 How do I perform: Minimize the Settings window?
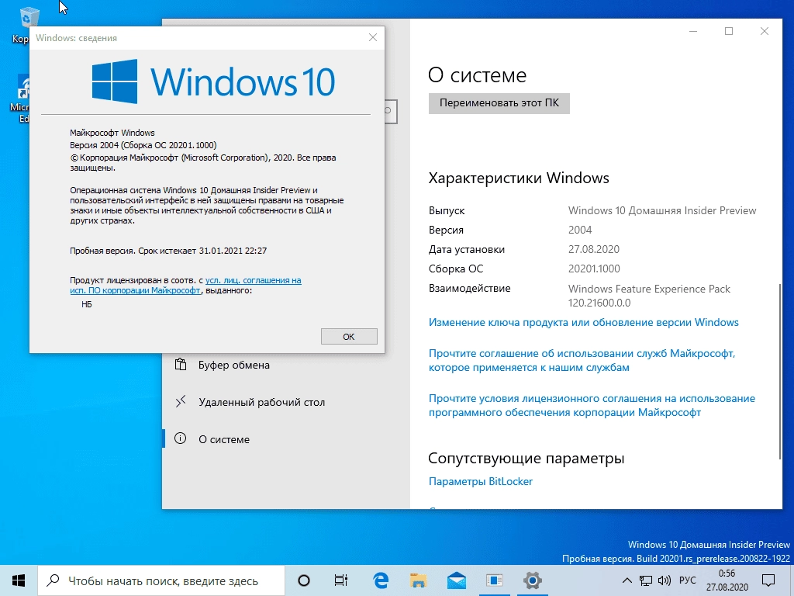click(x=693, y=31)
